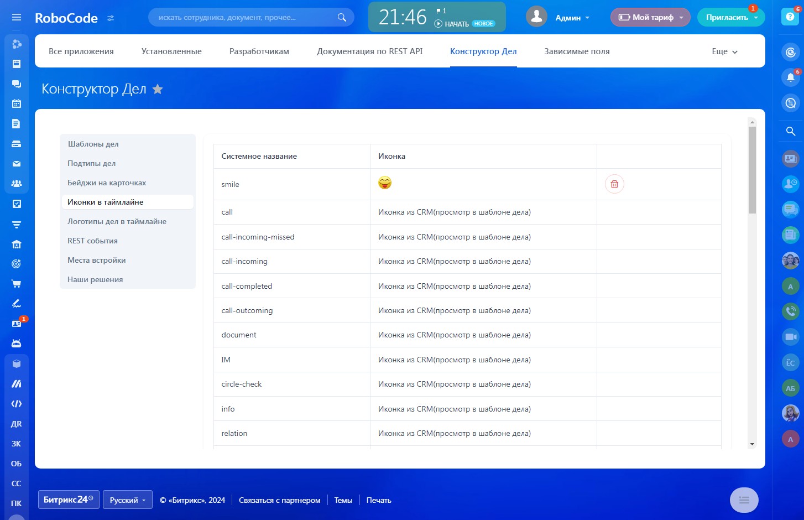Open the Мой тариф dropdown
Viewport: 804px width, 520px height.
coord(650,17)
